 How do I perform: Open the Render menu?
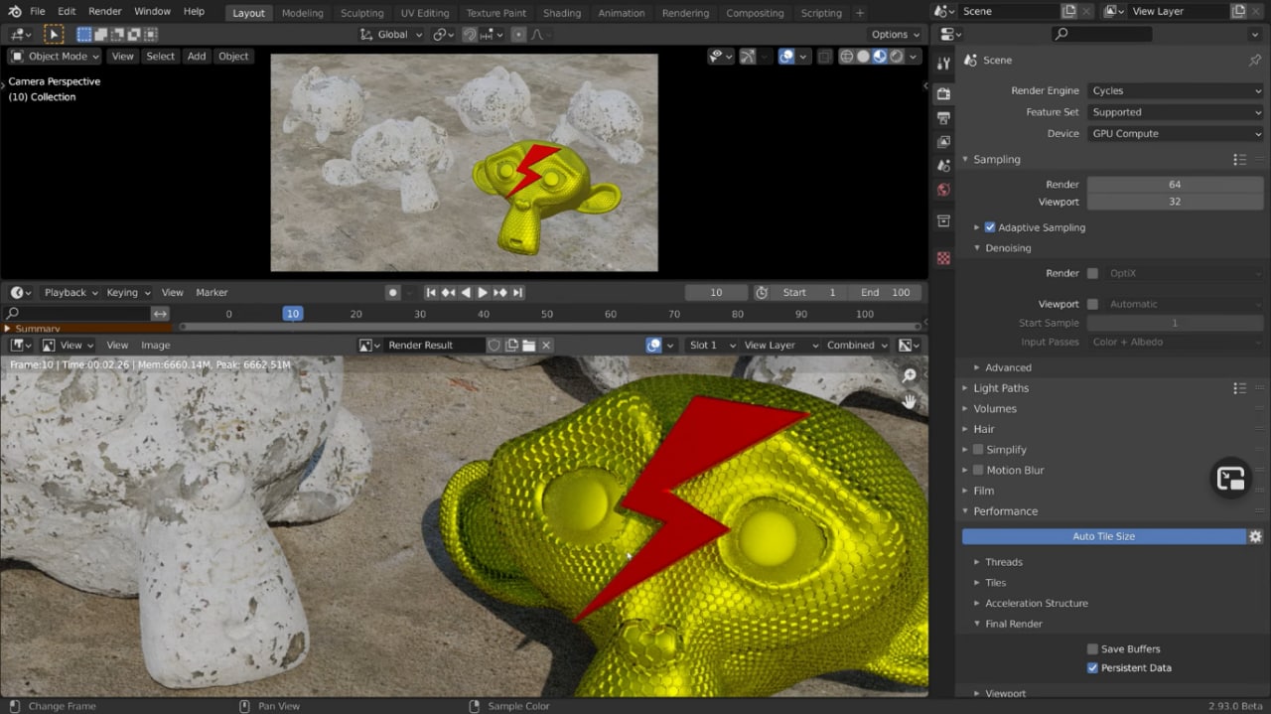pos(105,11)
